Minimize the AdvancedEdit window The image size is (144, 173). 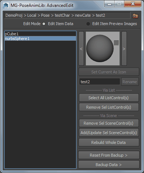(109, 4)
